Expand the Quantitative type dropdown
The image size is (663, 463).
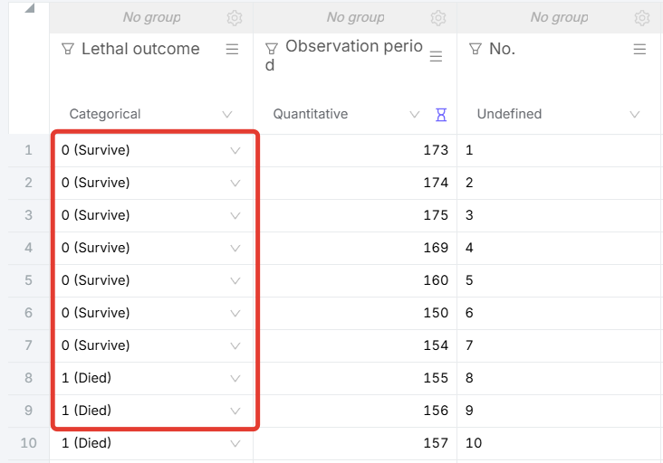(x=415, y=115)
